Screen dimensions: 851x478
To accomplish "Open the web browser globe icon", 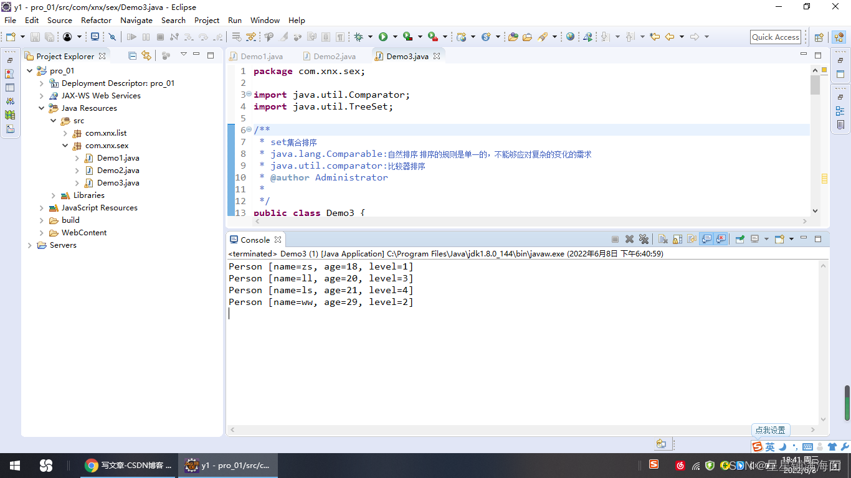I will click(x=570, y=37).
